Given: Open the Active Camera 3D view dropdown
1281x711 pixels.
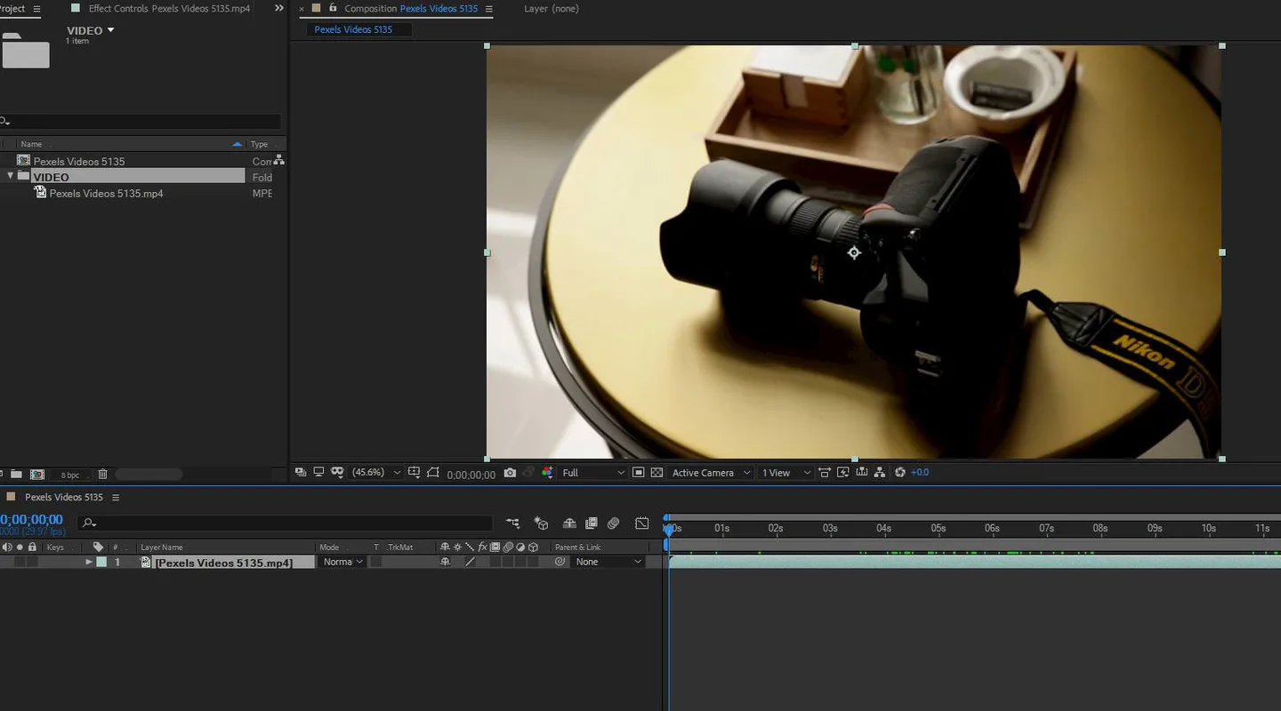Looking at the screenshot, I should tap(711, 473).
